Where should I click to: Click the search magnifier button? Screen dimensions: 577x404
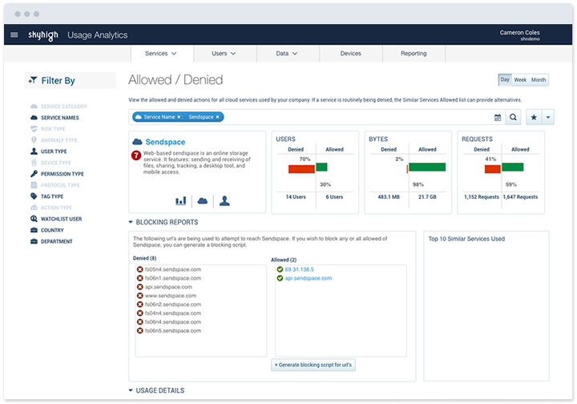tap(513, 117)
